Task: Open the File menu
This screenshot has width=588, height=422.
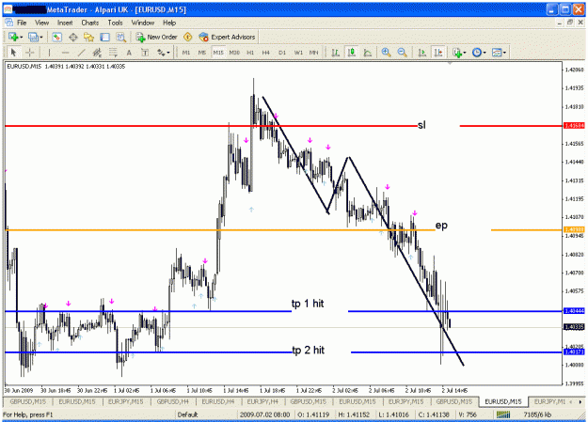Action: pyautogui.click(x=22, y=23)
